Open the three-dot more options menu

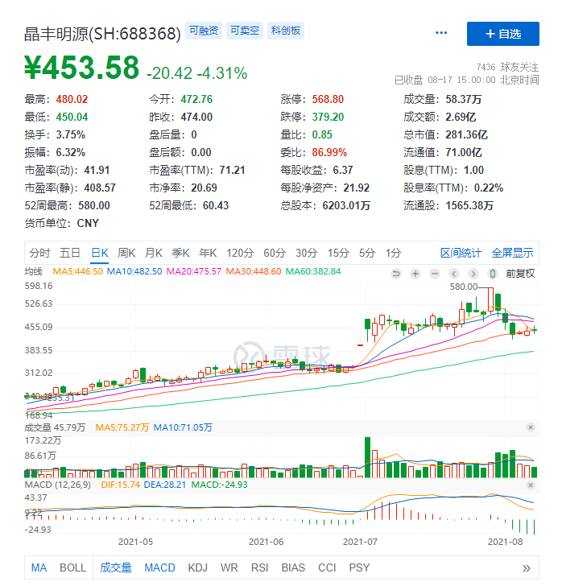point(441,33)
